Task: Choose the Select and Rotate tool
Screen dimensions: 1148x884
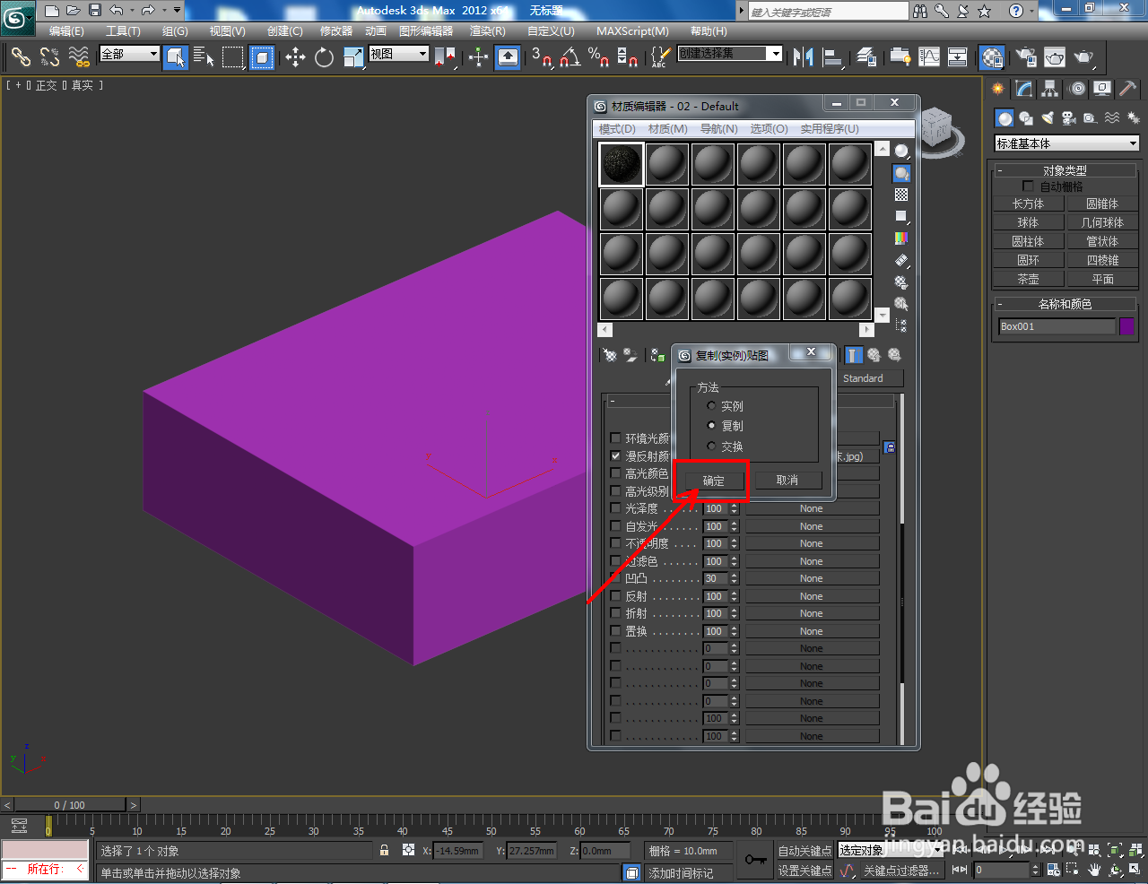Action: tap(324, 57)
